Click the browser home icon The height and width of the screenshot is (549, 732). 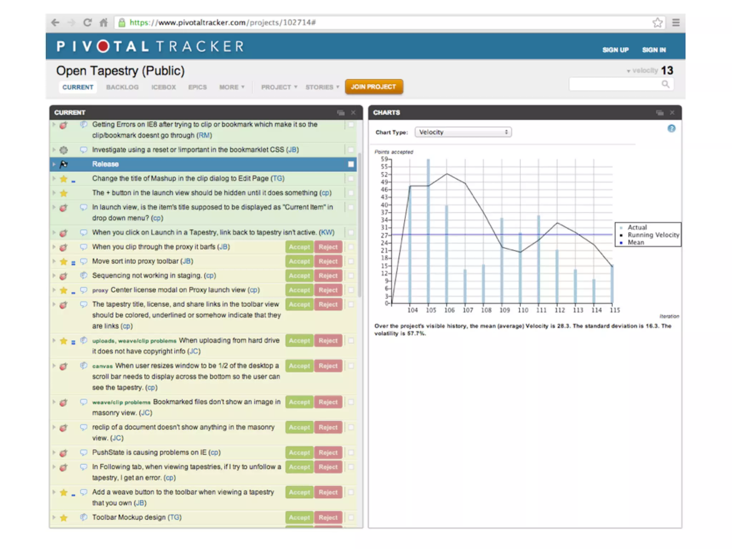point(104,23)
